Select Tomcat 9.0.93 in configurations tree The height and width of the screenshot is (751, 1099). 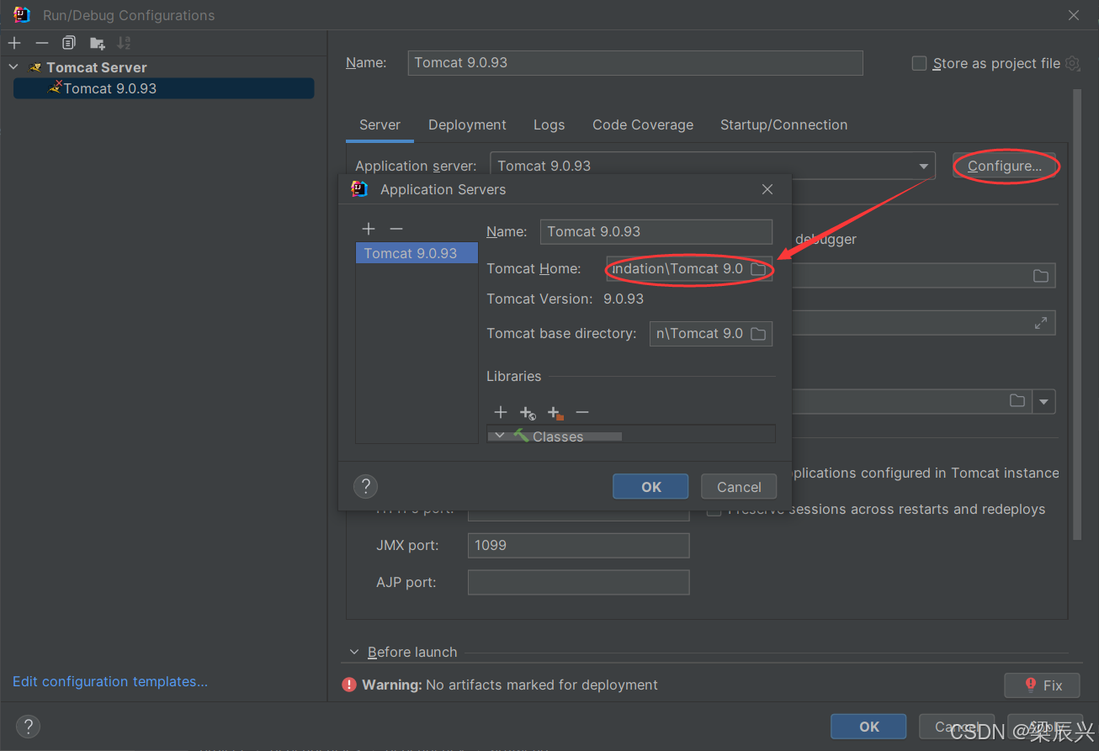tap(164, 88)
